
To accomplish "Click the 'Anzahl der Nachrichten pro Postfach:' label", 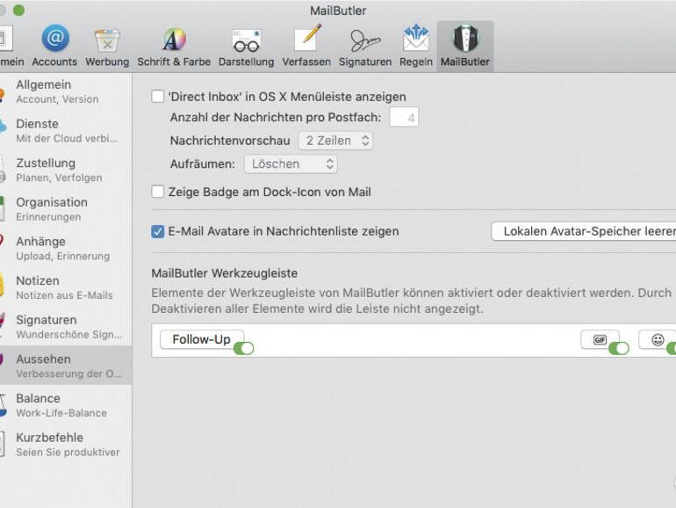I will [276, 118].
